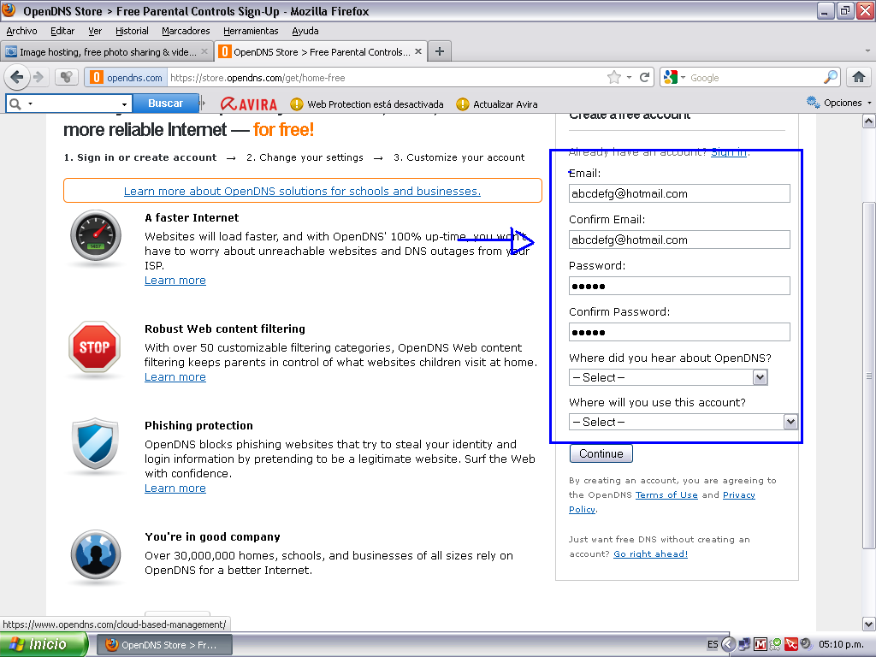Screen dimensions: 876x657
Task: Open the Historial menu
Action: 132,31
